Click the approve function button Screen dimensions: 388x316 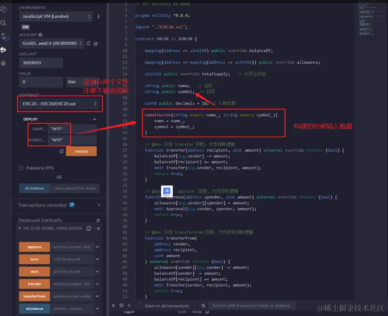[34, 247]
